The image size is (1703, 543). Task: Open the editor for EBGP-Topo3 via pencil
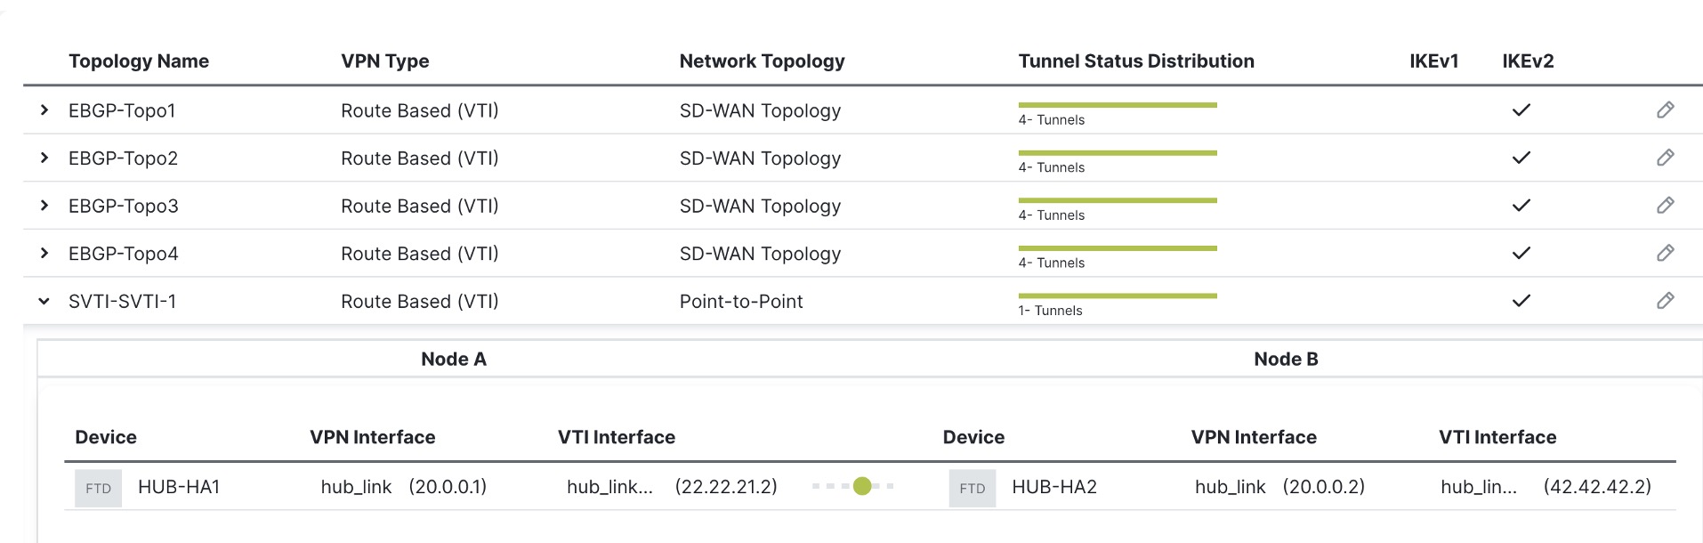(x=1665, y=206)
